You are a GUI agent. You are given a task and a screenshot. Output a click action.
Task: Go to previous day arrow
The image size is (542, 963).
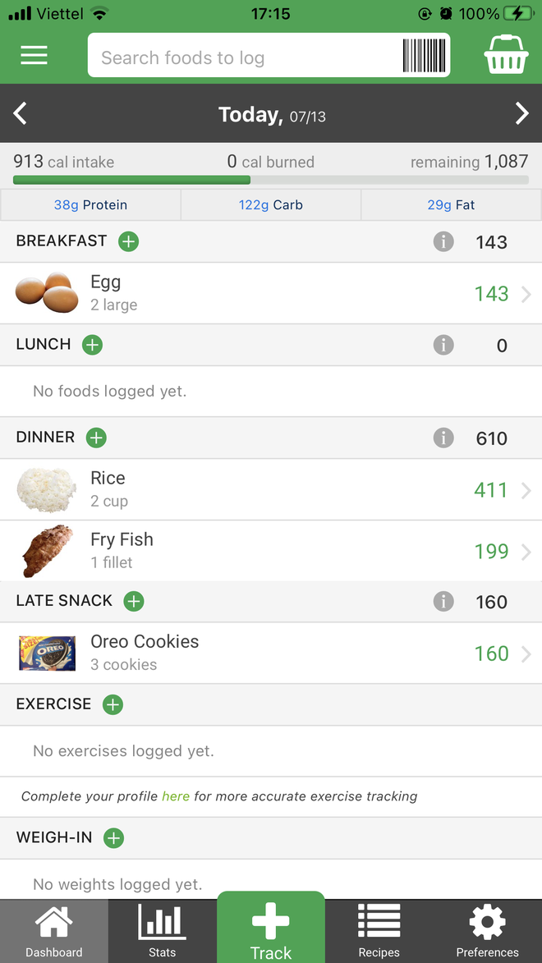[21, 113]
